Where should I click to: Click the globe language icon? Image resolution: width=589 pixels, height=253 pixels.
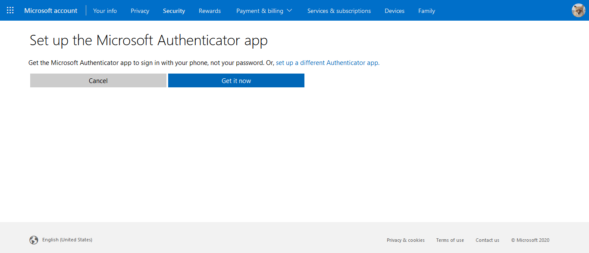[34, 240]
